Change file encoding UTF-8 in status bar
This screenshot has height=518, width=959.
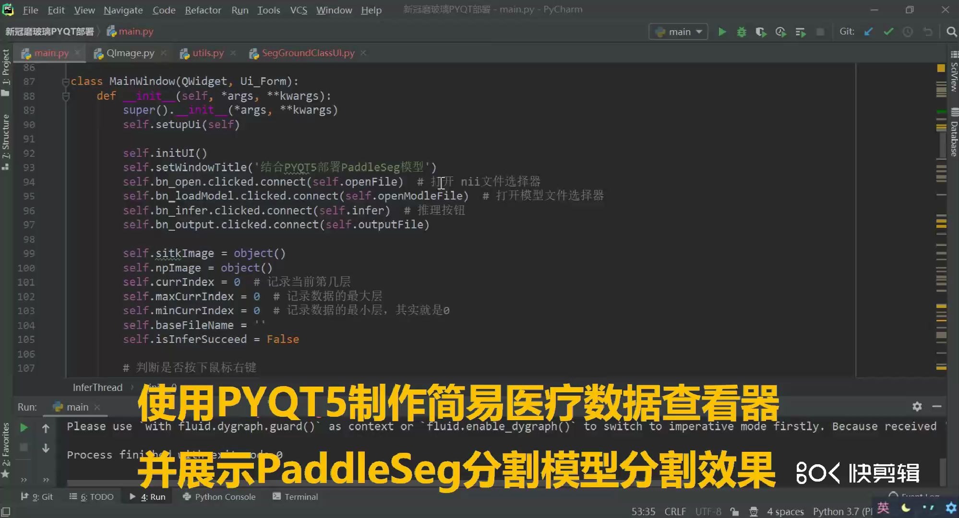708,512
